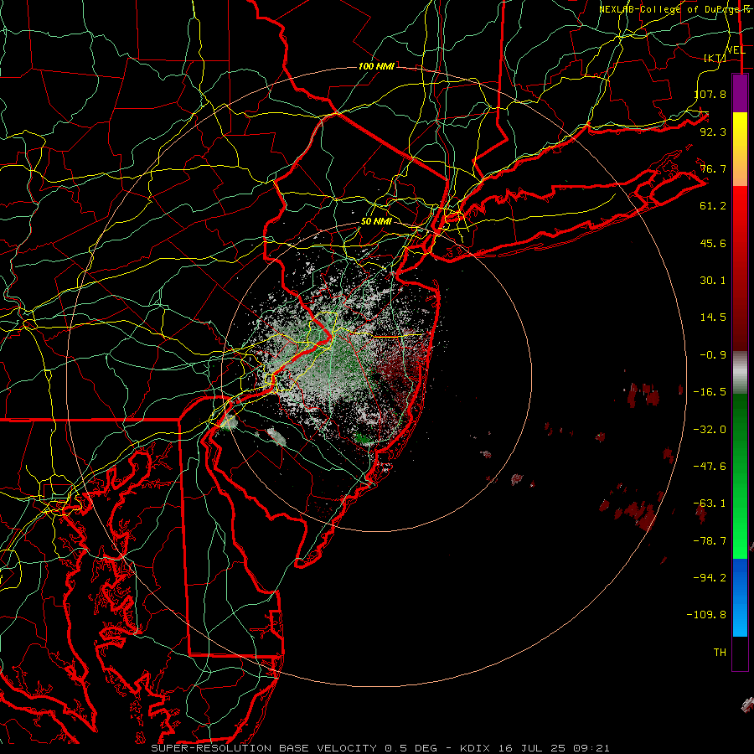This screenshot has height=754, width=754.
Task: Select the 45.6 legend value
Action: (x=713, y=243)
